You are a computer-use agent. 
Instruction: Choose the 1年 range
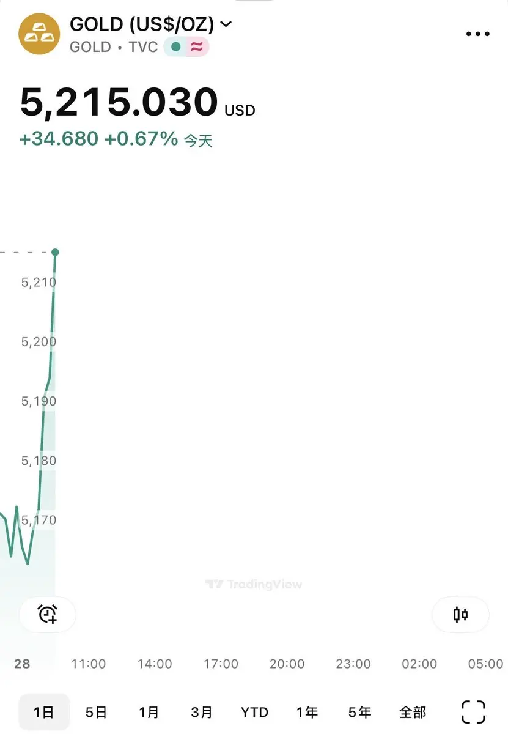[x=307, y=712]
